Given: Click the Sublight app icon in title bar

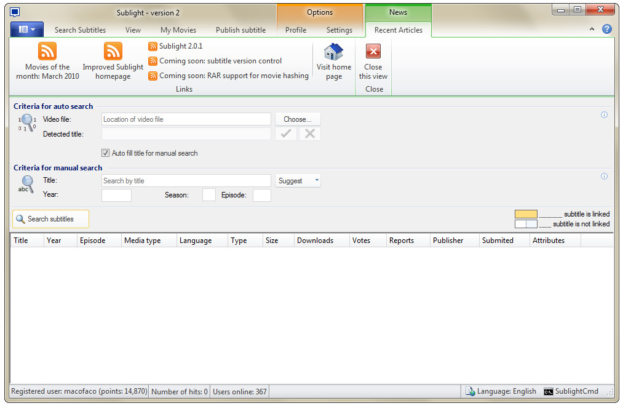Looking at the screenshot, I should (15, 12).
